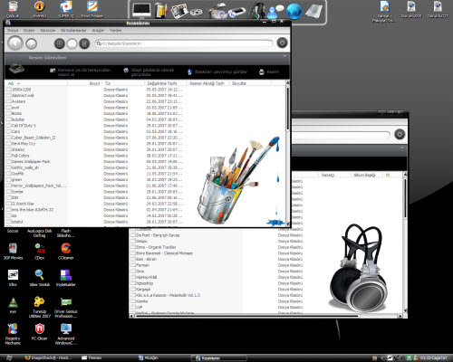Open the Düzen menu
The width and height of the screenshot is (453, 362).
pos(29,31)
